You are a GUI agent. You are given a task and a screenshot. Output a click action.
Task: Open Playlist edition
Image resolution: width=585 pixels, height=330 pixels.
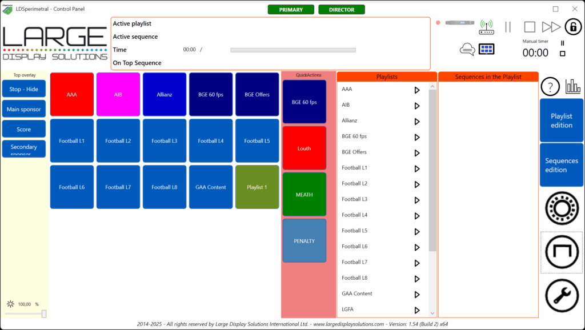coord(561,120)
